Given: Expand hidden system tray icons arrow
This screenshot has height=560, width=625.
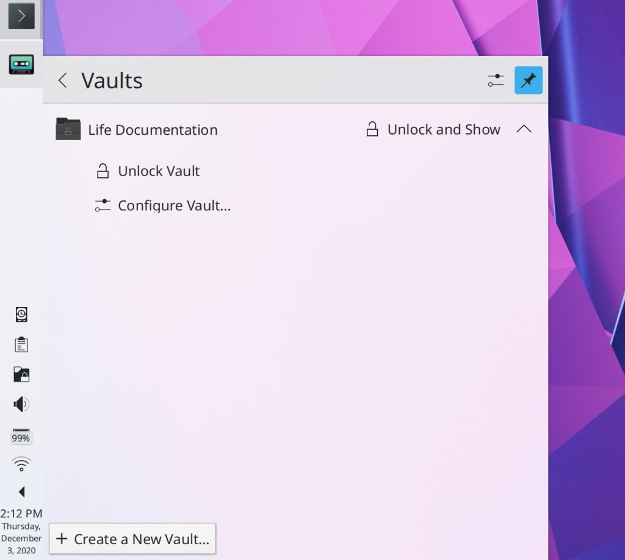Looking at the screenshot, I should [21, 491].
